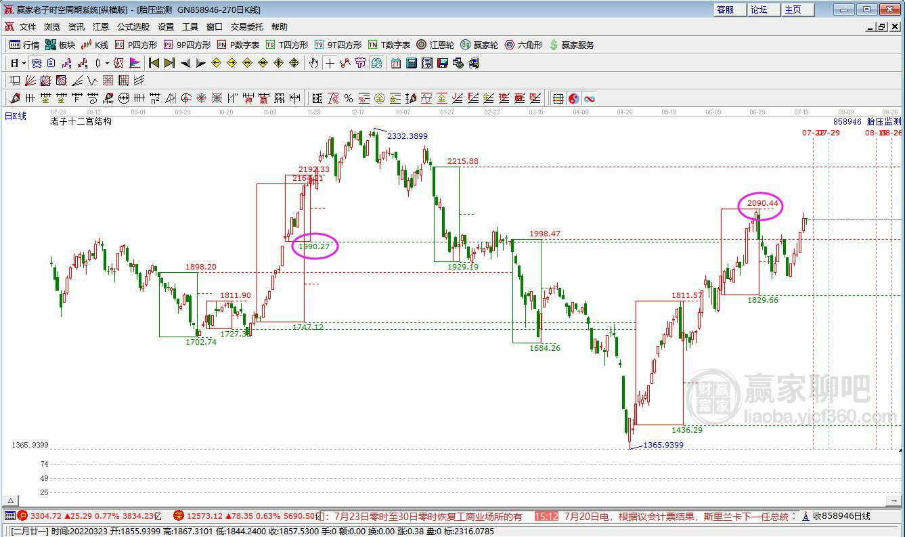Expand the 日 period dropdown arrow

[24, 63]
